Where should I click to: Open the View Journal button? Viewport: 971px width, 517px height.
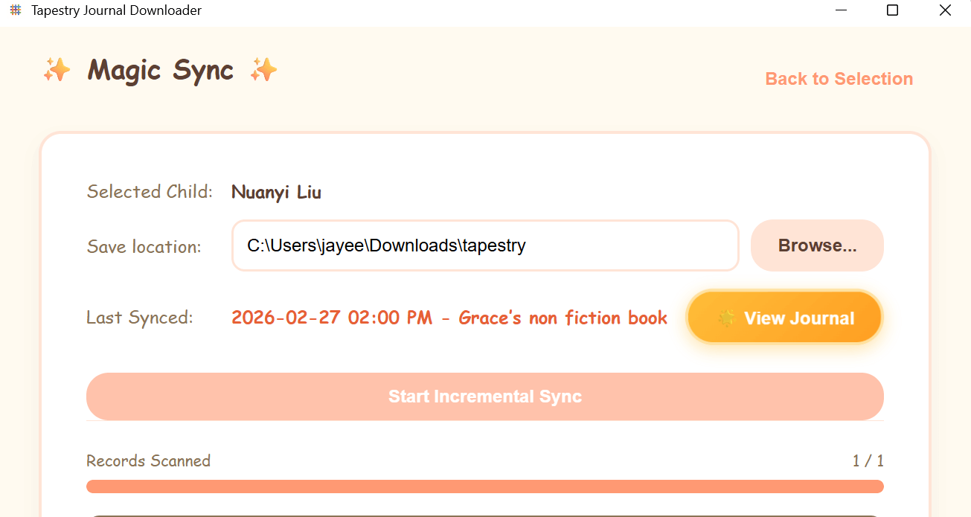783,317
